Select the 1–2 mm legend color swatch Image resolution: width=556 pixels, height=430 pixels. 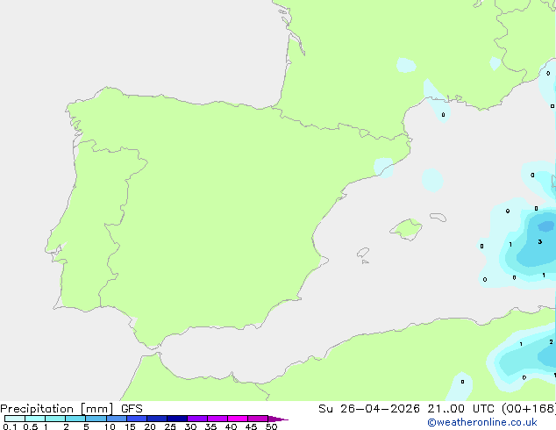(x=55, y=419)
